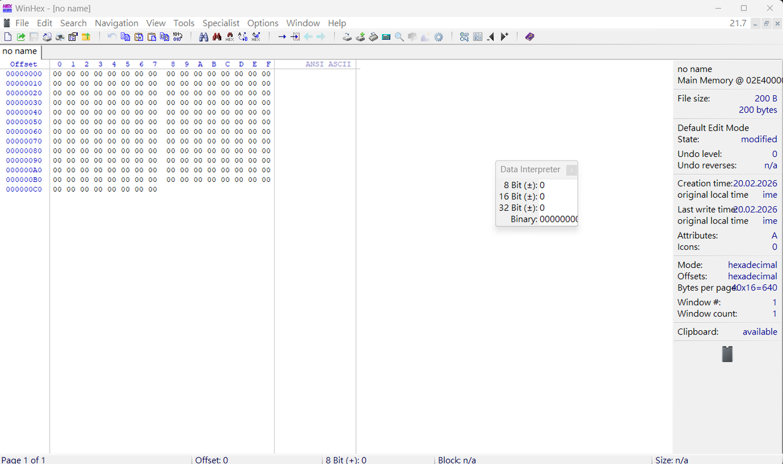
Task: Create a new file with toolbar icon
Action: pyautogui.click(x=8, y=37)
